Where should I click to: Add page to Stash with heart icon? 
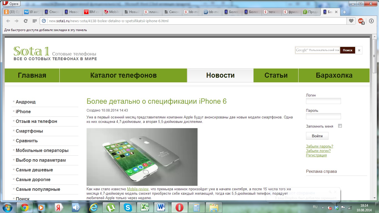[x=351, y=21]
